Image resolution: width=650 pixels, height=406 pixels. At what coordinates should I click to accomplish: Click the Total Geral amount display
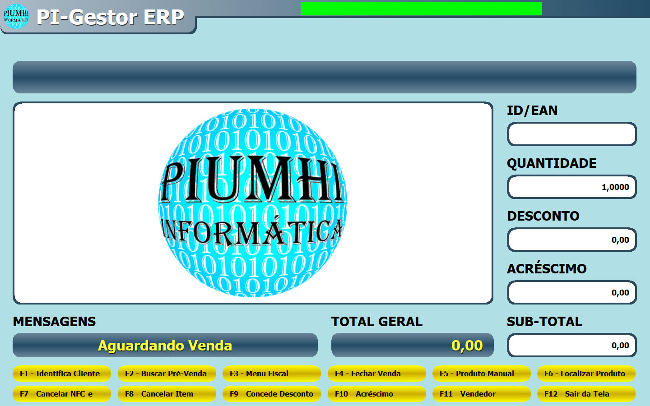click(413, 345)
